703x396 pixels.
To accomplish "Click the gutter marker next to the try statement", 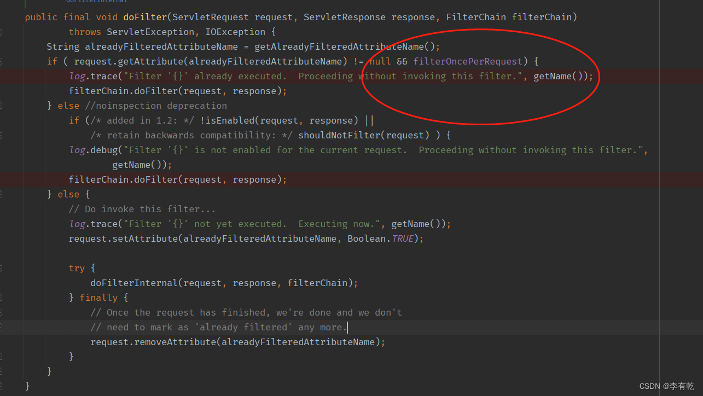I will pyautogui.click(x=3, y=268).
